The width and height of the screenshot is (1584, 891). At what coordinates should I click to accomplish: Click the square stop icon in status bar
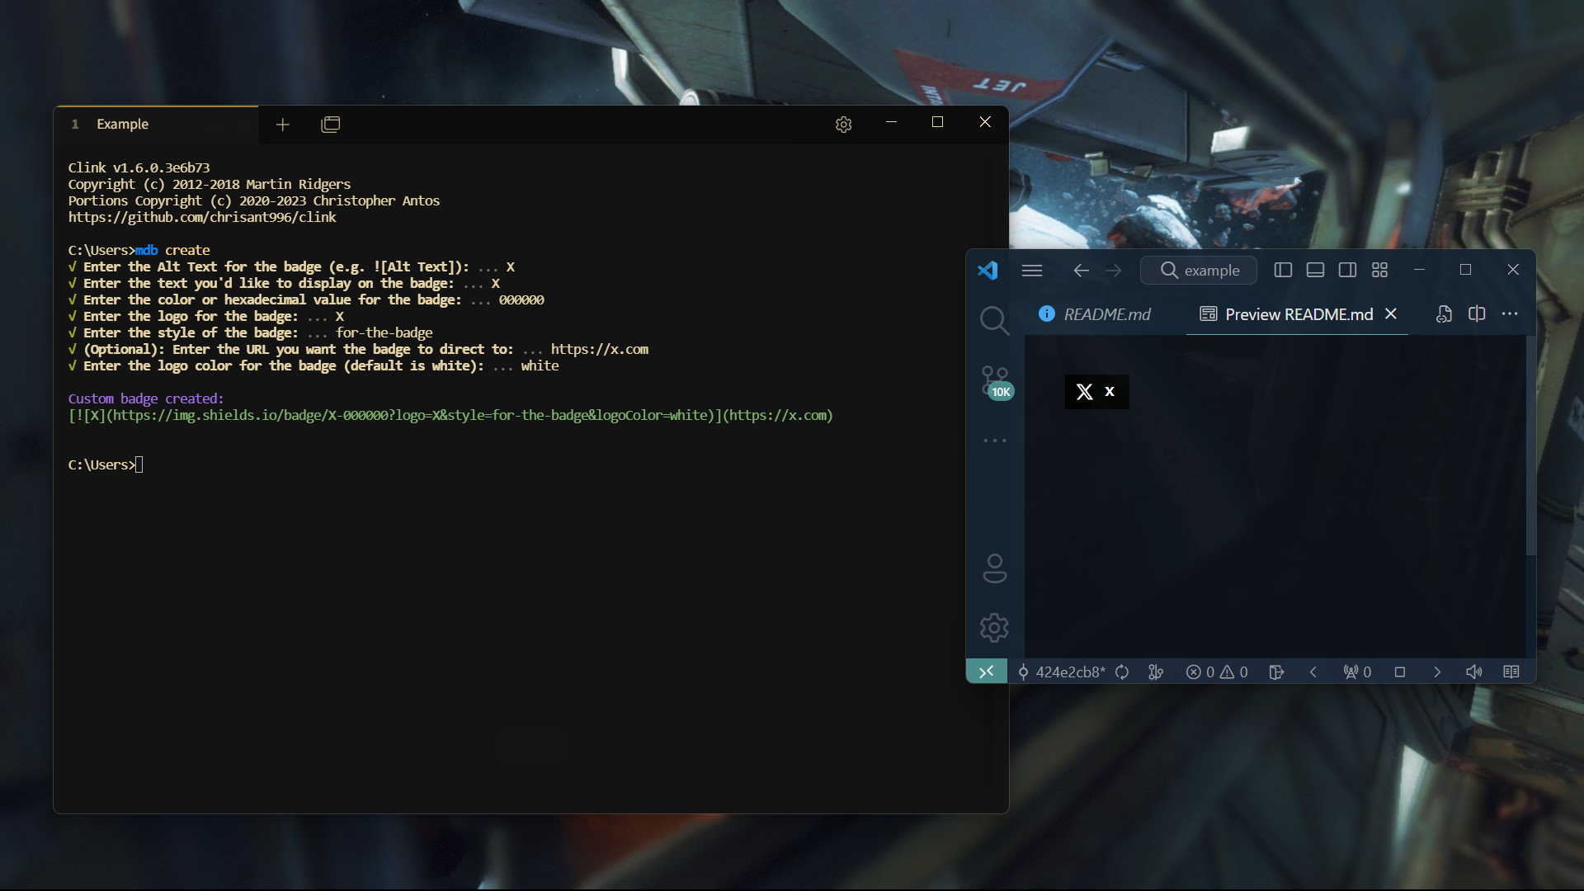1400,672
